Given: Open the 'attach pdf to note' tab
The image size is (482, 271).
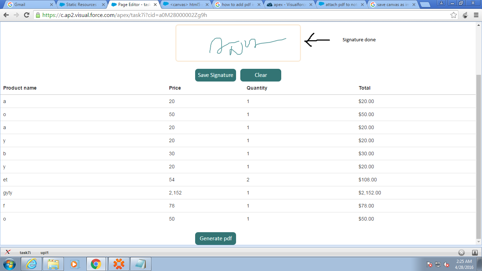Looking at the screenshot, I should pyautogui.click(x=341, y=5).
